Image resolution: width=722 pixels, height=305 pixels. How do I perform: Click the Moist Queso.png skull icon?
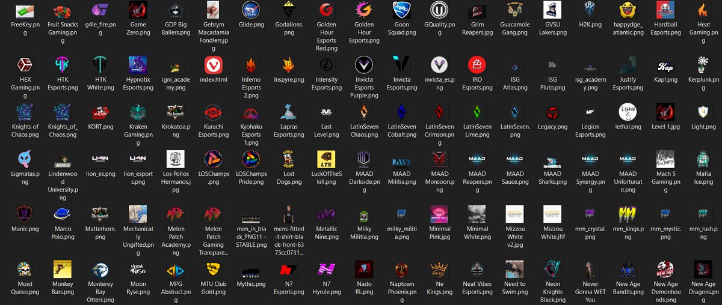click(x=25, y=269)
